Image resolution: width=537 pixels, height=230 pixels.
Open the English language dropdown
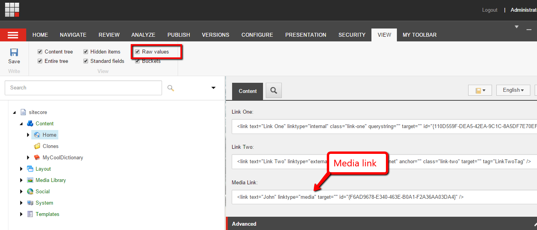513,90
